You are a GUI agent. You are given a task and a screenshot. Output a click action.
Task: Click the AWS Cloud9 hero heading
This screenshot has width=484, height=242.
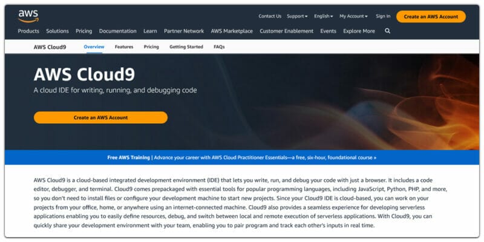pos(84,74)
